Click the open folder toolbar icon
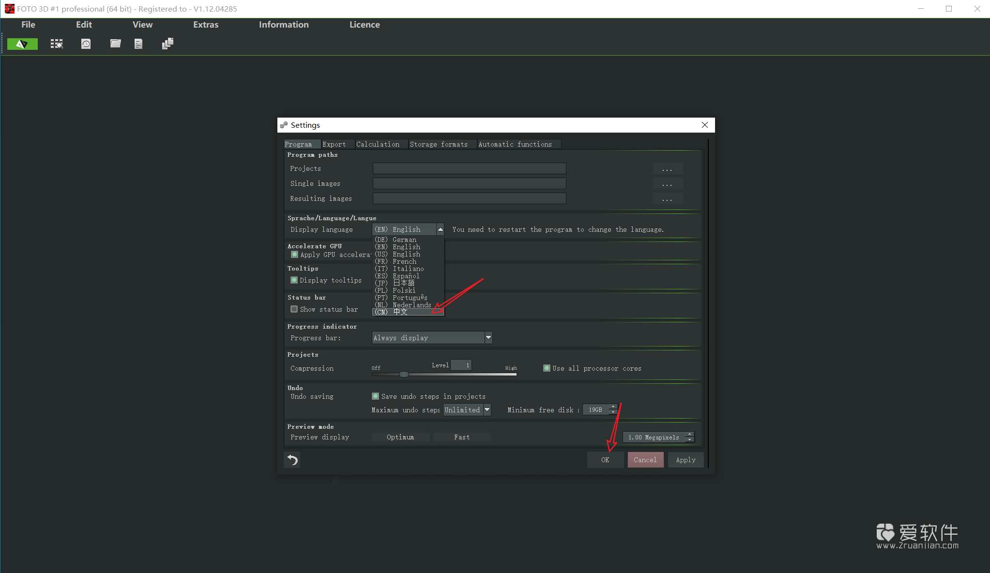Image resolution: width=990 pixels, height=573 pixels. (115, 44)
